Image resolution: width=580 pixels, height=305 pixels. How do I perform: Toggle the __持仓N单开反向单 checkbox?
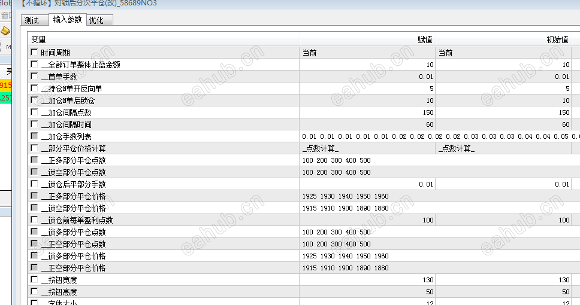point(34,89)
